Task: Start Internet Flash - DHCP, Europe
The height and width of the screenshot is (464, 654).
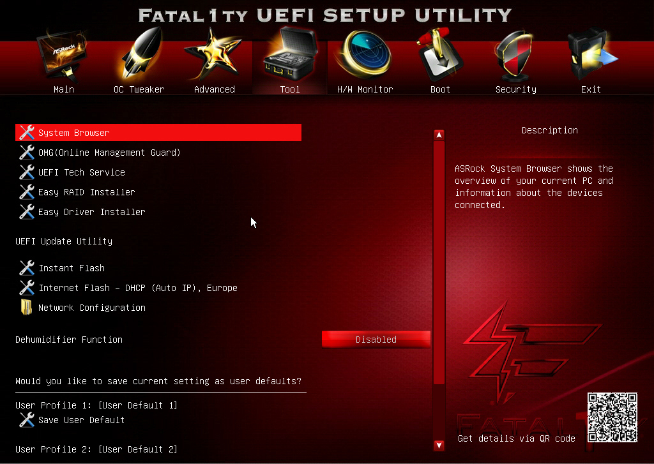Action: point(138,288)
